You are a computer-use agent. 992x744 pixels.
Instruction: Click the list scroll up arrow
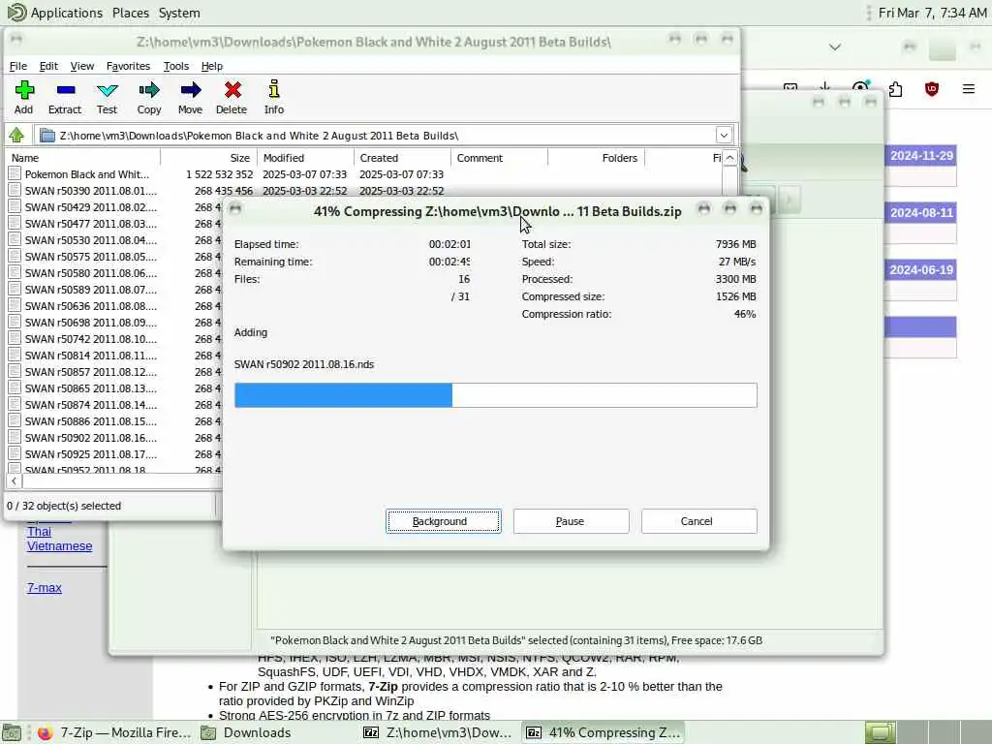(729, 158)
